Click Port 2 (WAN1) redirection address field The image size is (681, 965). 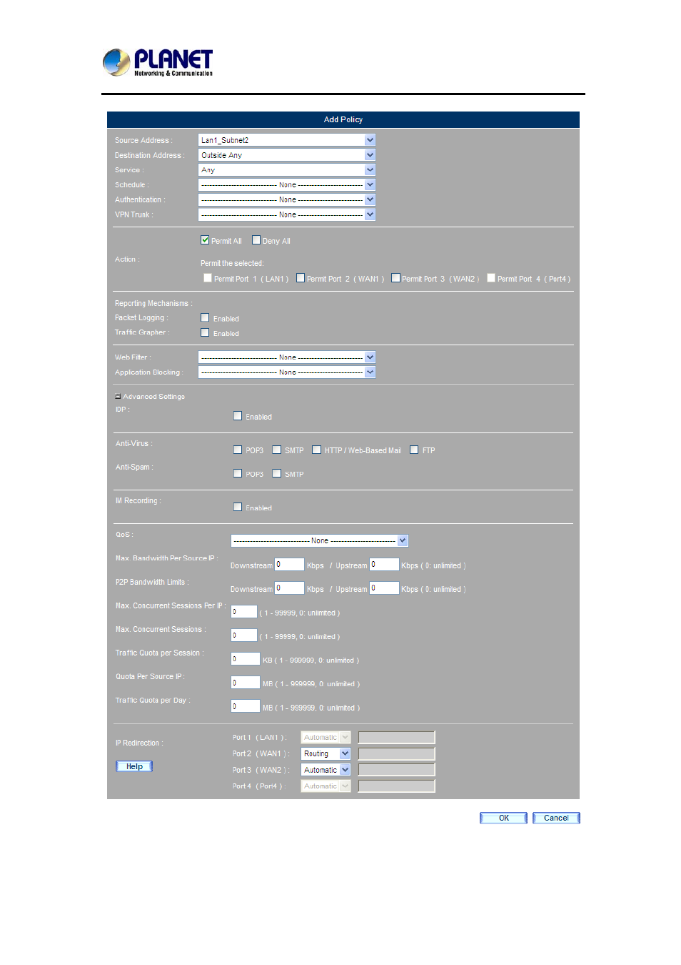(396, 754)
